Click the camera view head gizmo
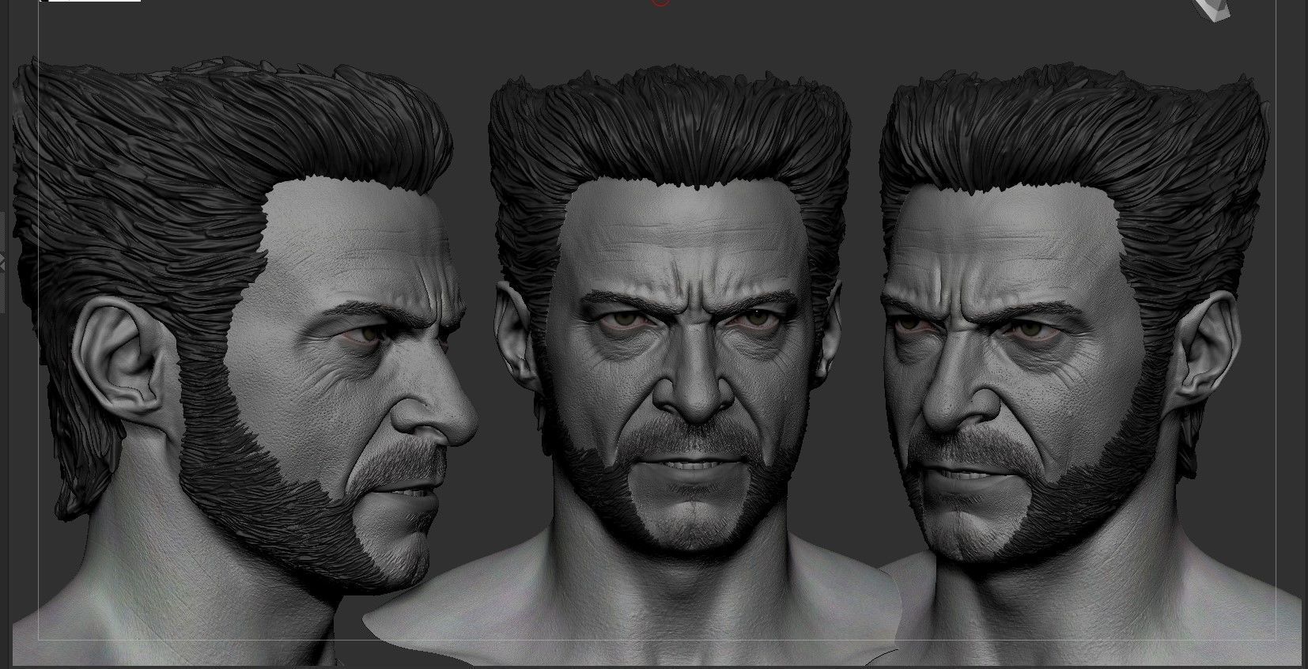This screenshot has width=1308, height=669. click(1213, 9)
